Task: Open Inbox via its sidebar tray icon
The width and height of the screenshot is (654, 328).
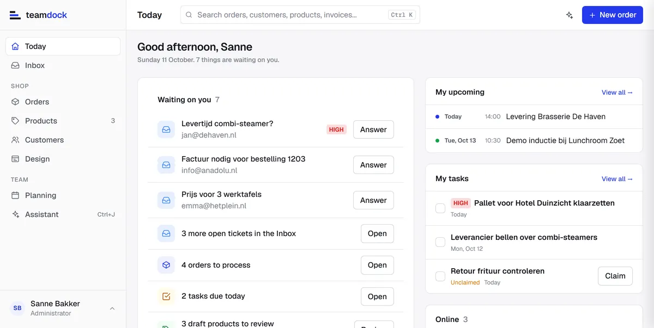Action: [15, 65]
